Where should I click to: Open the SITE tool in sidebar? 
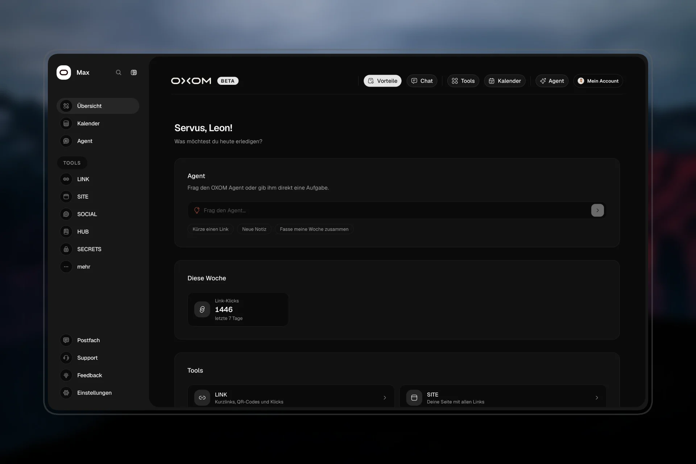(98, 196)
